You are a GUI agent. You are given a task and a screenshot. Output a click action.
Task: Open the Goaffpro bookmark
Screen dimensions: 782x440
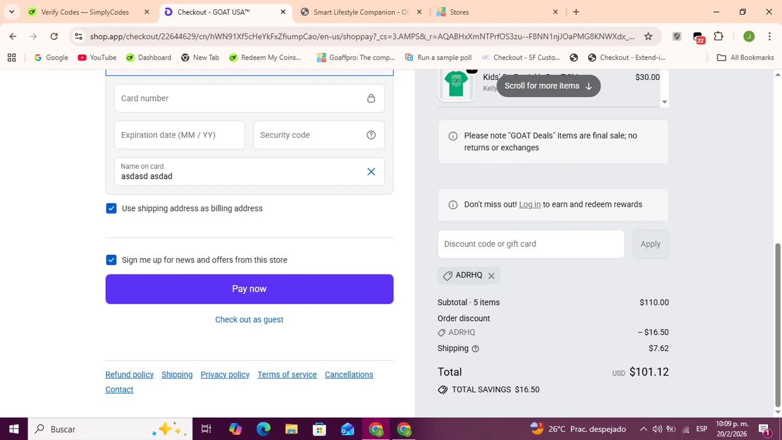356,57
